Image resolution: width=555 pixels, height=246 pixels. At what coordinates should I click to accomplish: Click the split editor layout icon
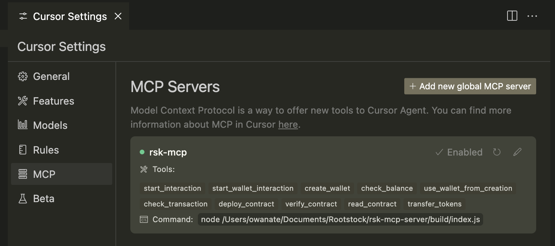click(512, 16)
